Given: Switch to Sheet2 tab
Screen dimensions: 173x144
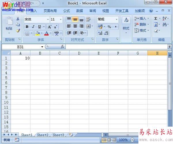Looking at the screenshot, I should (43, 135).
